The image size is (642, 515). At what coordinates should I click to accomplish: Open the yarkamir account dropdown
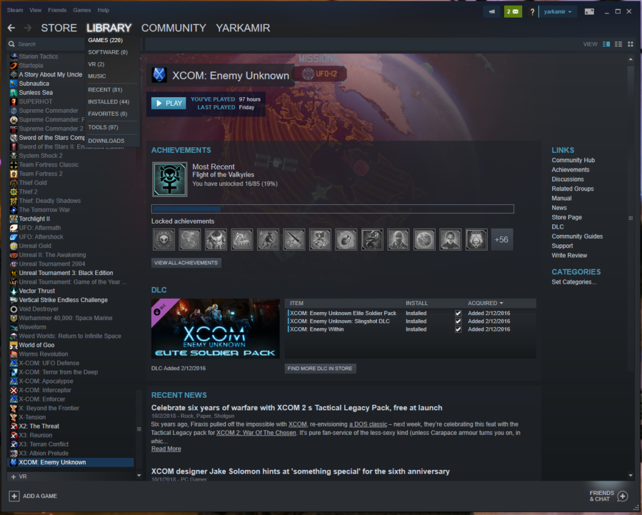557,11
